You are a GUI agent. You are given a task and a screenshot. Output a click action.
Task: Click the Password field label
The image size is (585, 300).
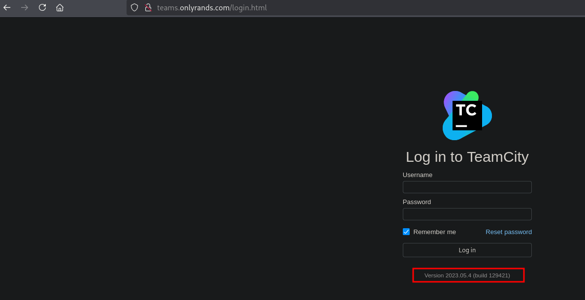(x=417, y=202)
